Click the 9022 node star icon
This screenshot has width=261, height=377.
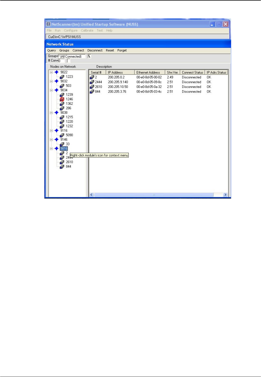(56, 72)
